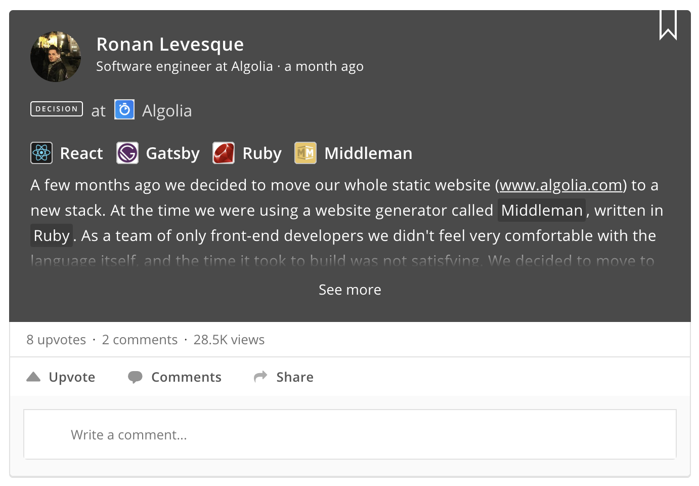Show the 2 comments count

point(140,340)
